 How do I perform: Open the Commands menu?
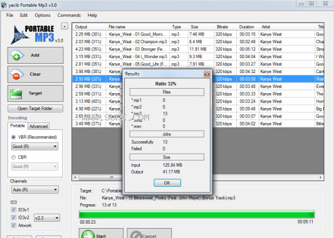[x=69, y=15]
